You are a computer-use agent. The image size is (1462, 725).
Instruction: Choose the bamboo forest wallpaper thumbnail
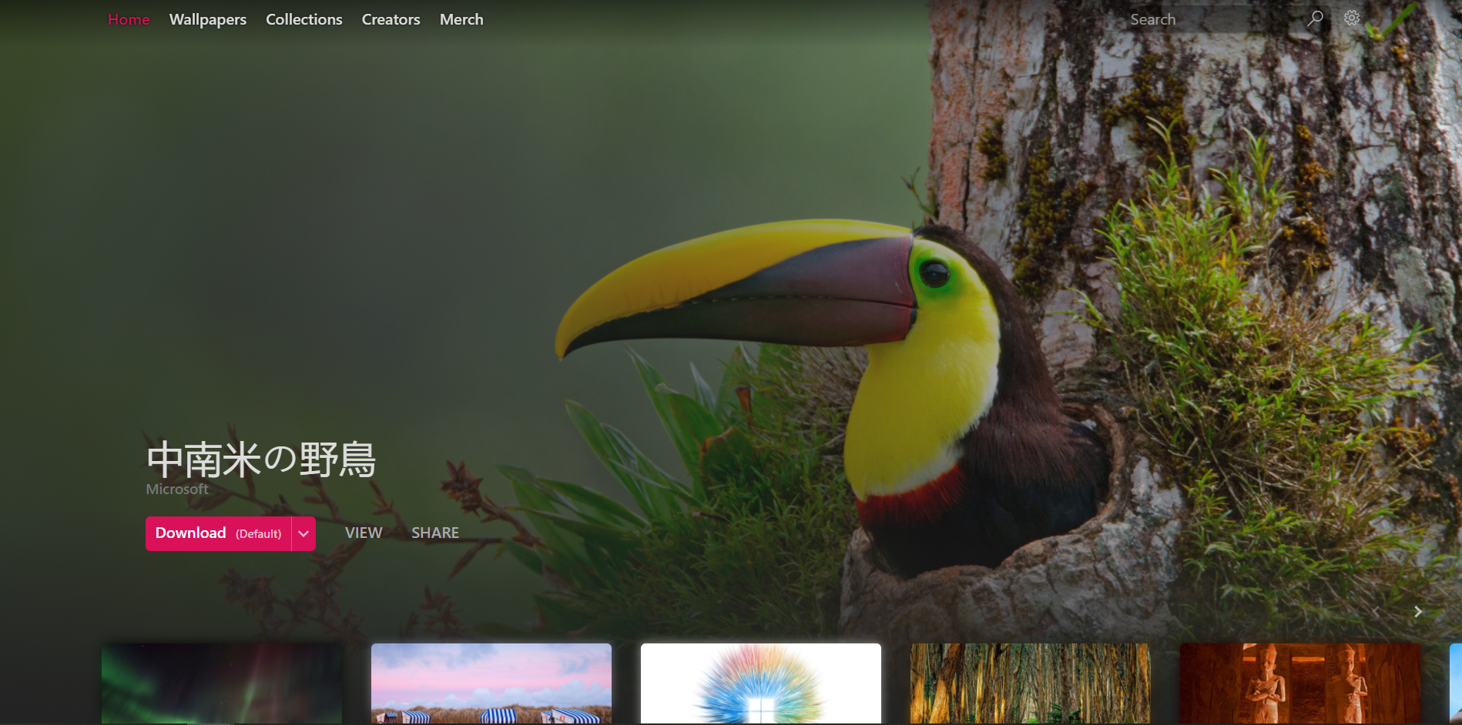(x=1030, y=683)
